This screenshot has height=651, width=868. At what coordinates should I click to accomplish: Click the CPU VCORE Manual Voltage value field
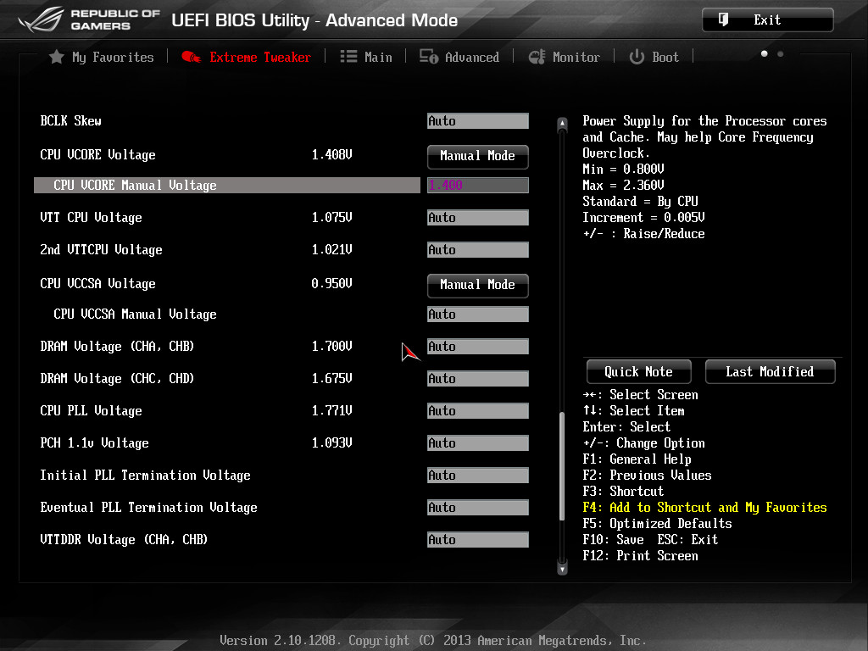click(477, 186)
